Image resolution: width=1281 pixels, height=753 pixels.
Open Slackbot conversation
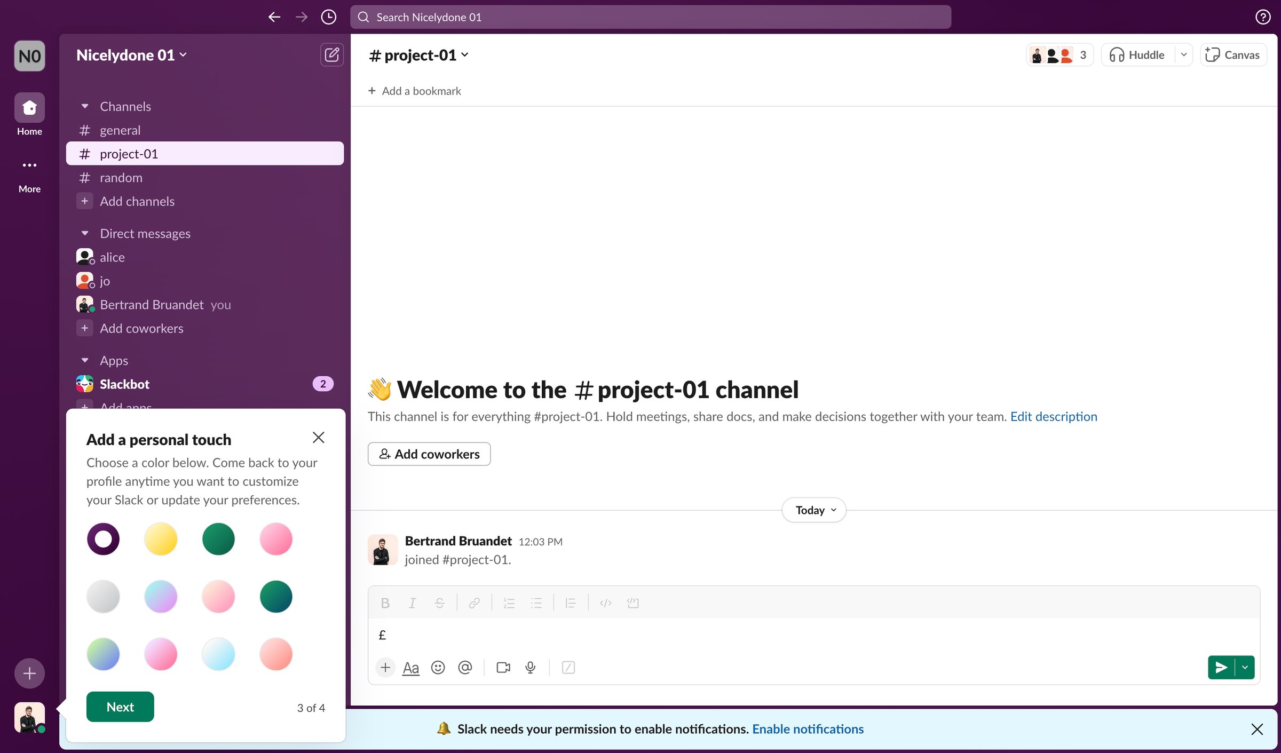(x=205, y=384)
